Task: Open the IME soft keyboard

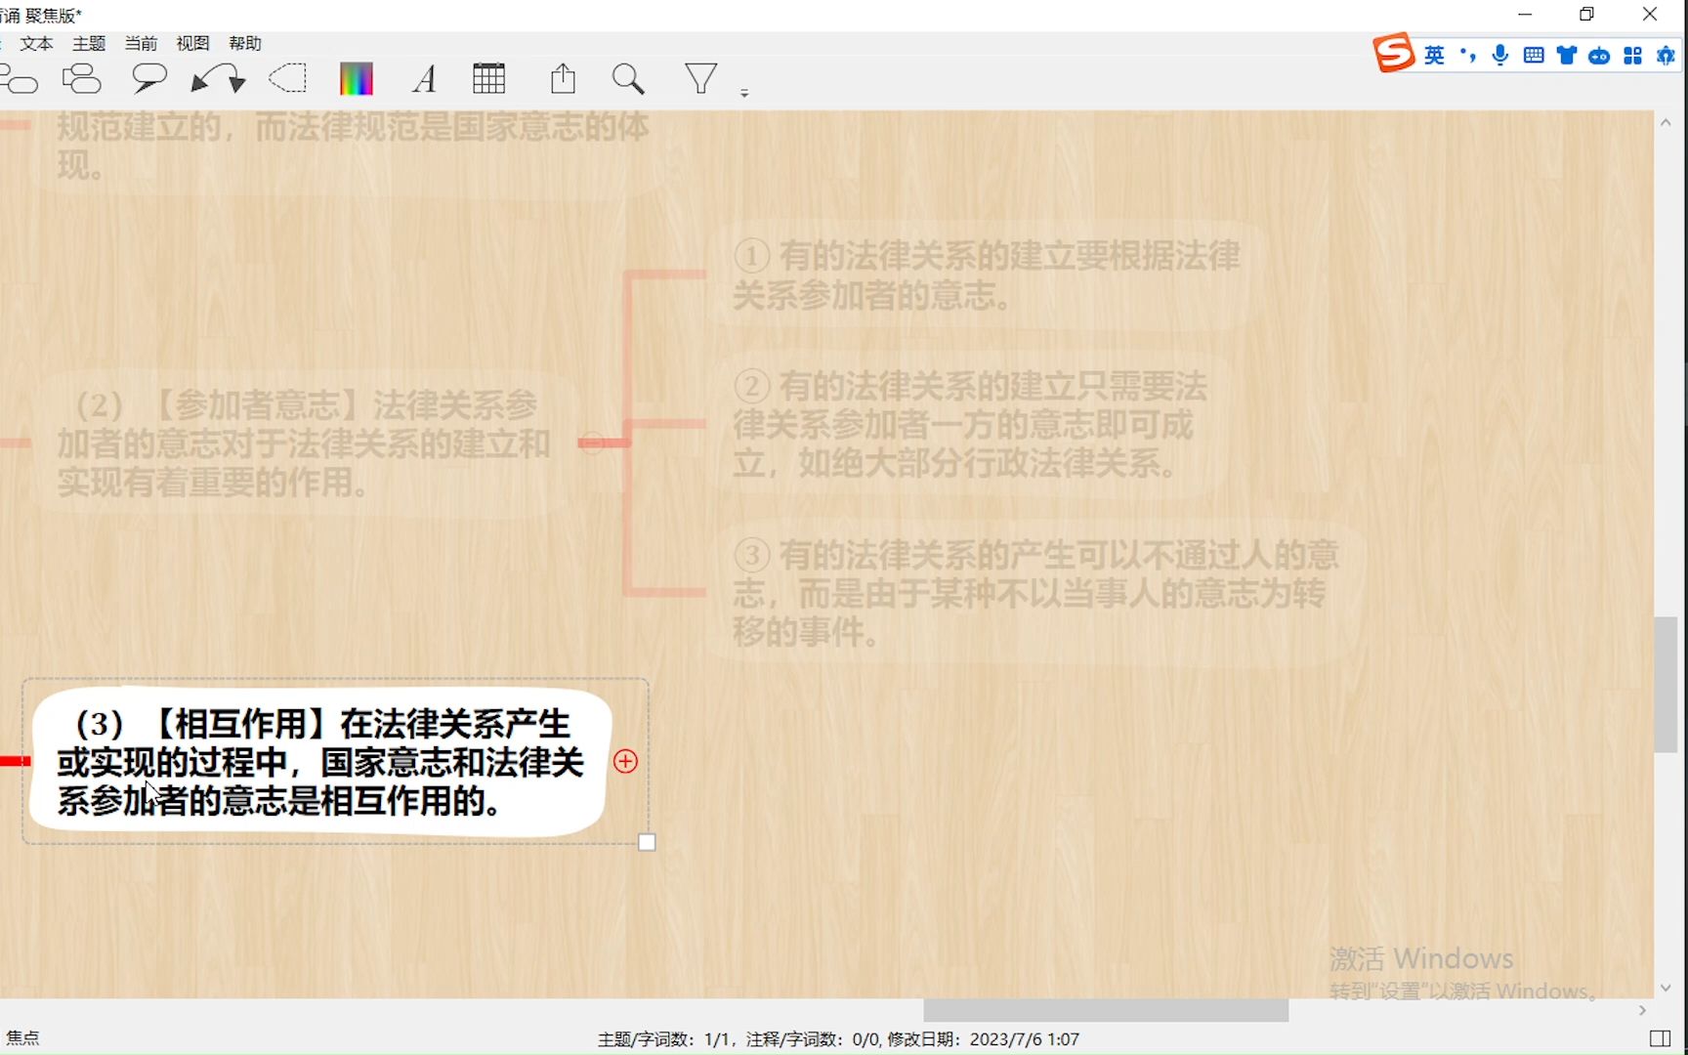Action: click(1534, 56)
